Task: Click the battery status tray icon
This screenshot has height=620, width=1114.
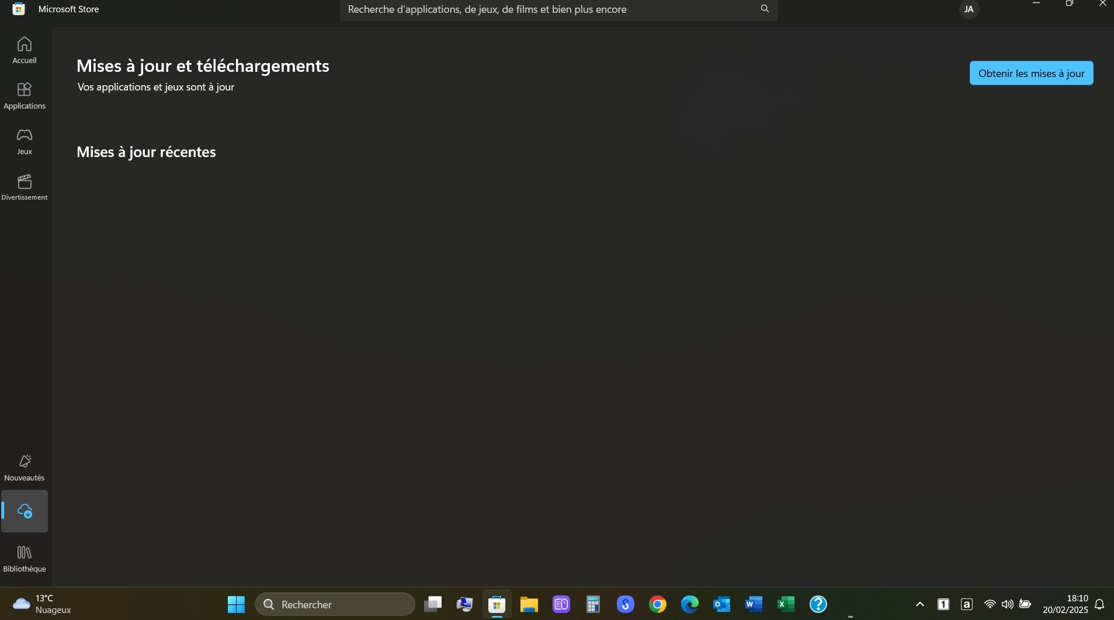Action: (x=1025, y=604)
